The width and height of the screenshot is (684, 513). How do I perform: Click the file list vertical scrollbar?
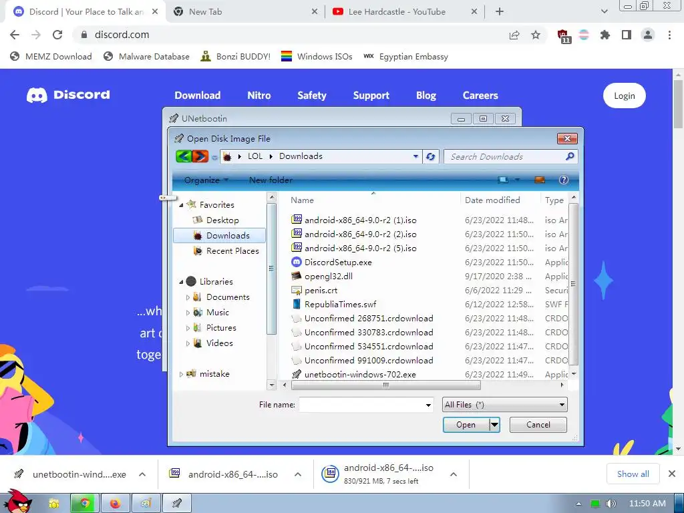point(573,285)
